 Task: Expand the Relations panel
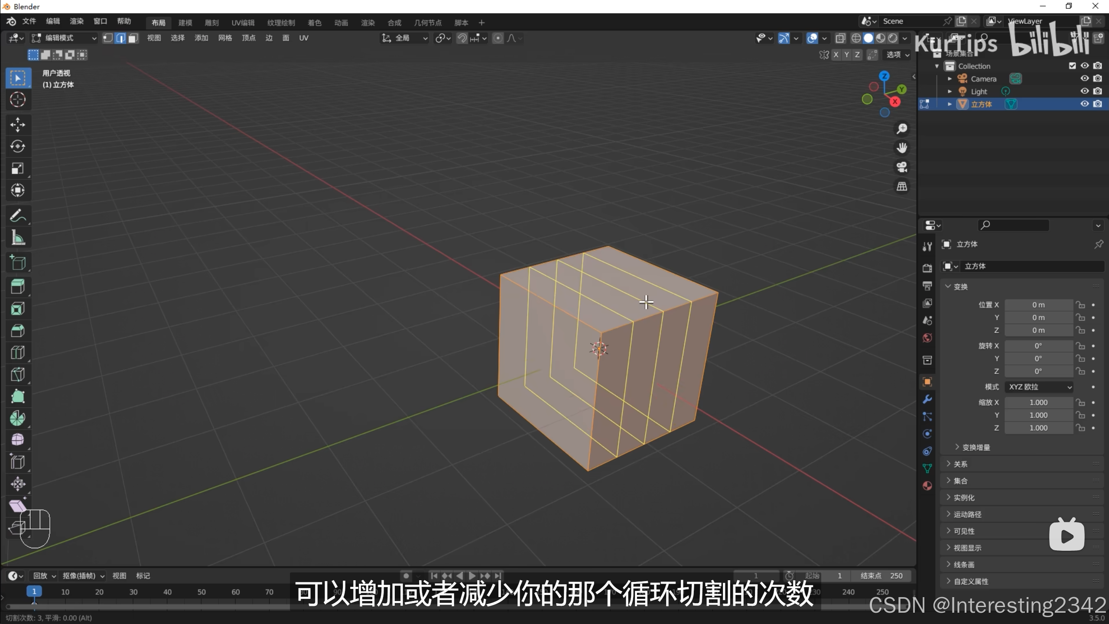point(960,464)
